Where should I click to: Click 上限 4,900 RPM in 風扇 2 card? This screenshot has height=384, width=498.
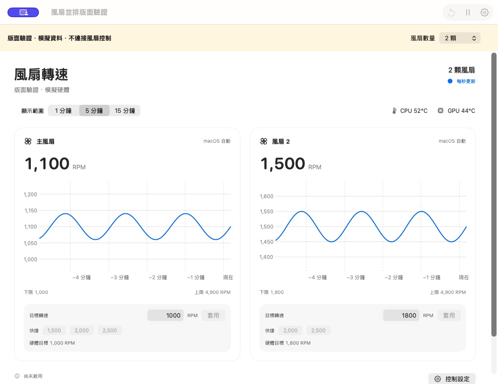(448, 293)
